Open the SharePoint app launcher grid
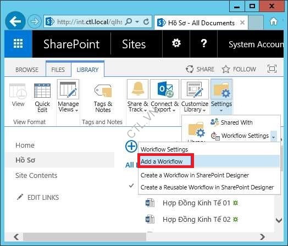 coord(18,44)
